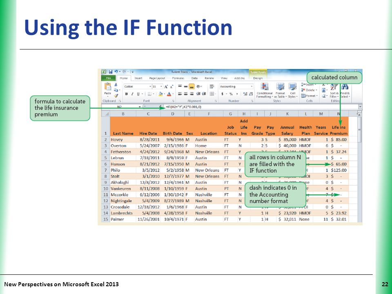Open the File tab
Viewport: 392px width, 294px height.
[108, 78]
